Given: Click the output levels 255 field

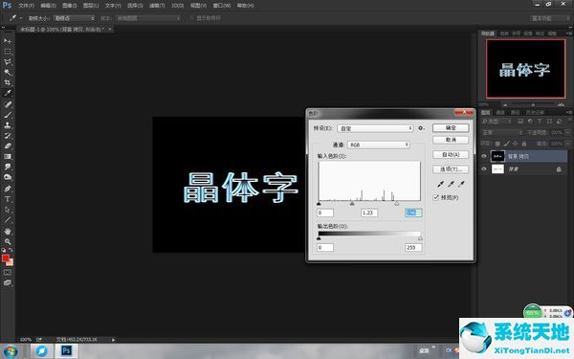Looking at the screenshot, I should (x=413, y=247).
